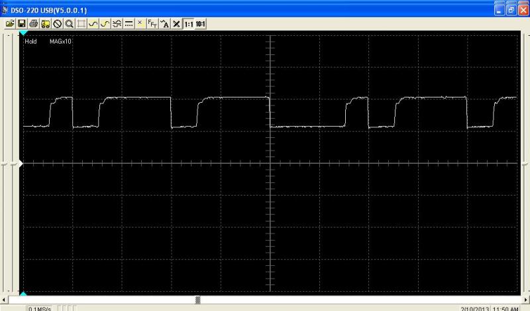Click the MAGx10 label
Image resolution: width=530 pixels, height=311 pixels.
60,41
